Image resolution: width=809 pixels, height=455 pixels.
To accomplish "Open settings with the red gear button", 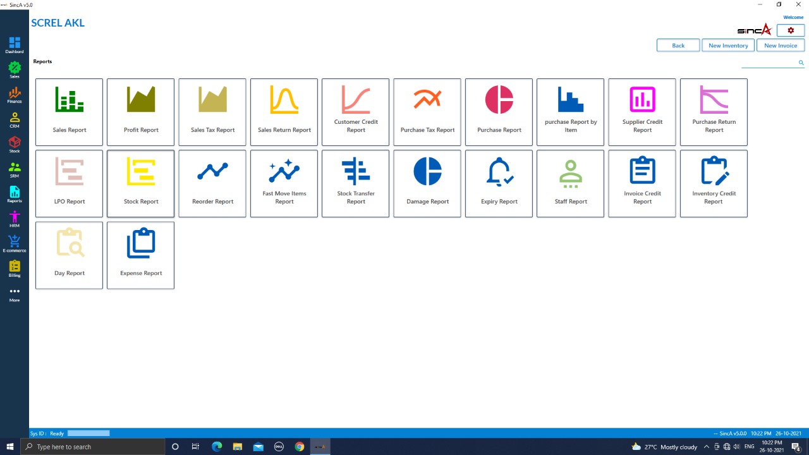I will (x=790, y=30).
